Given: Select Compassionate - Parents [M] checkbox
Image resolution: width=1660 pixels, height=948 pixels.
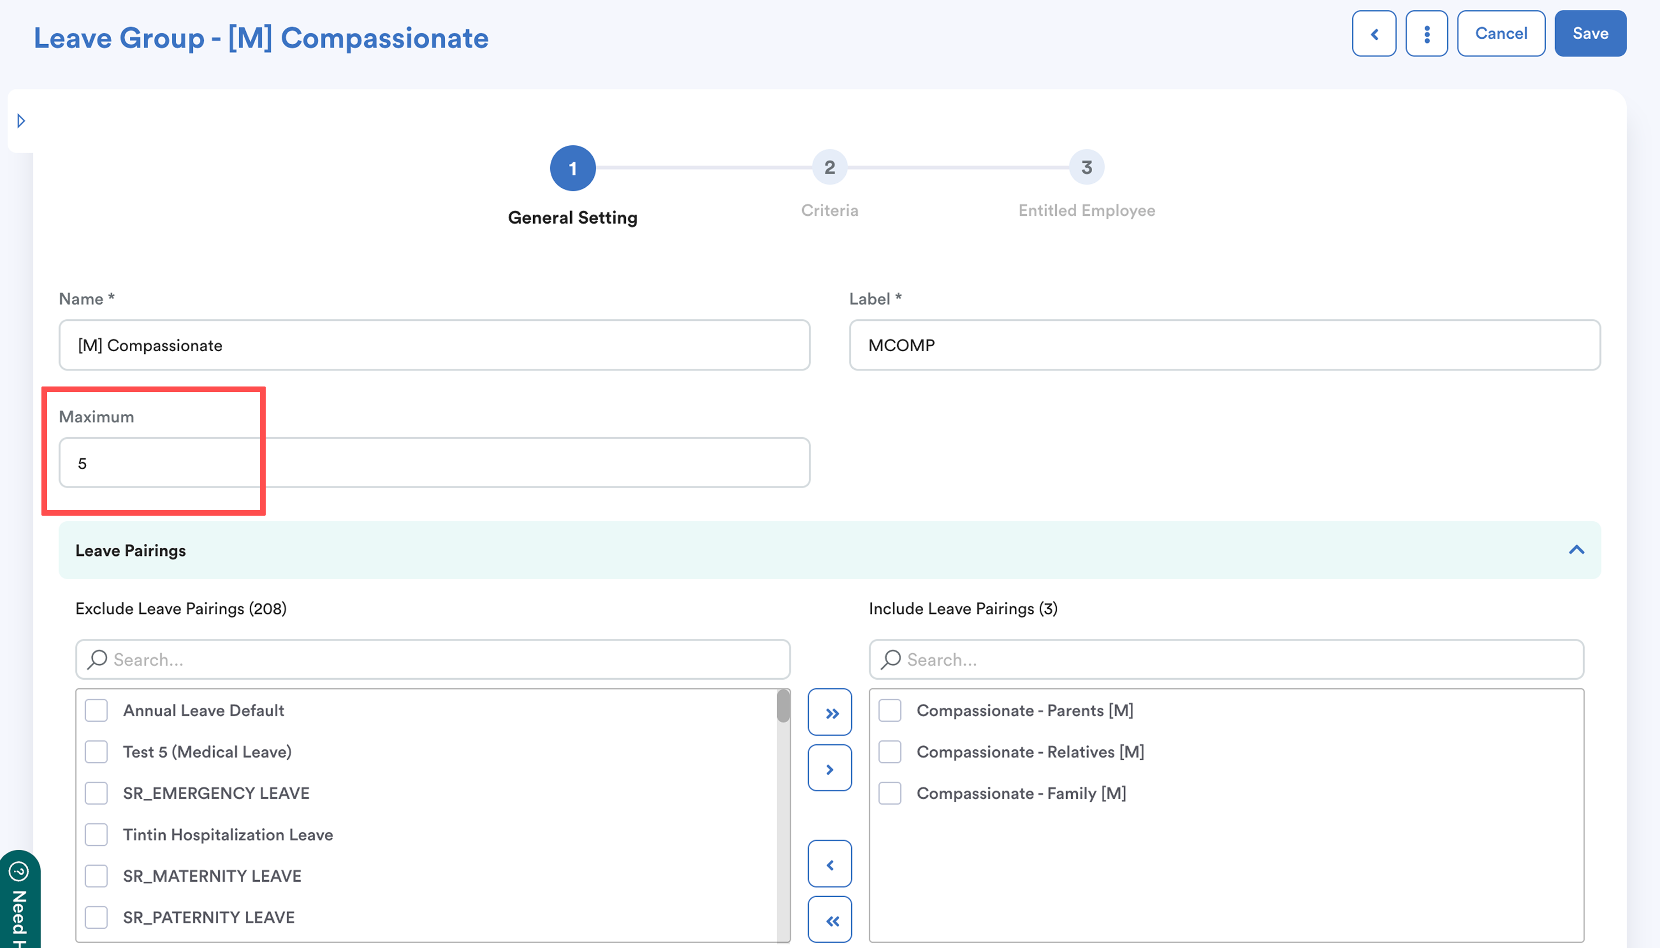Looking at the screenshot, I should tap(889, 711).
